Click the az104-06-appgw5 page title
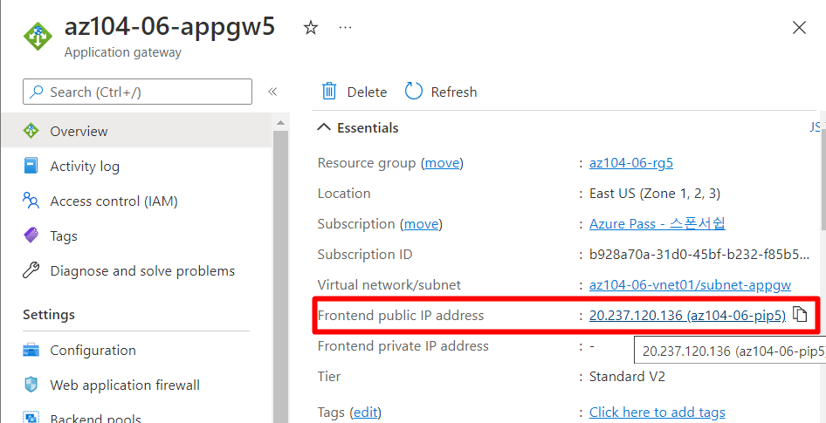Viewport: 826px width, 423px height. coord(169,26)
